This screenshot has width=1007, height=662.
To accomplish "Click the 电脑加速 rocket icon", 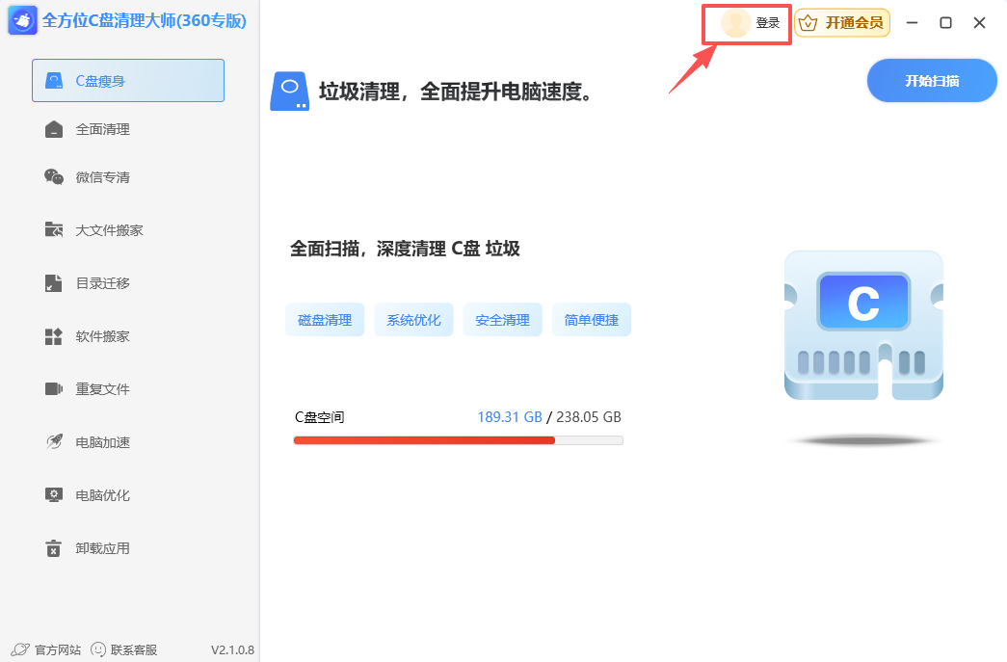I will [54, 442].
